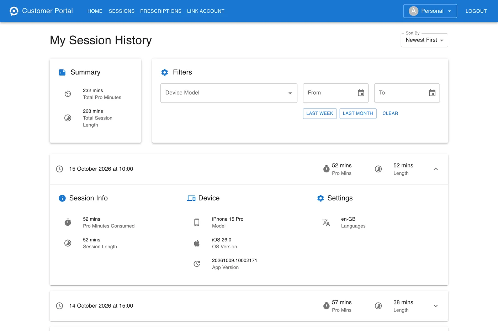Click the App Version update icon
The height and width of the screenshot is (331, 498).
[x=197, y=264]
